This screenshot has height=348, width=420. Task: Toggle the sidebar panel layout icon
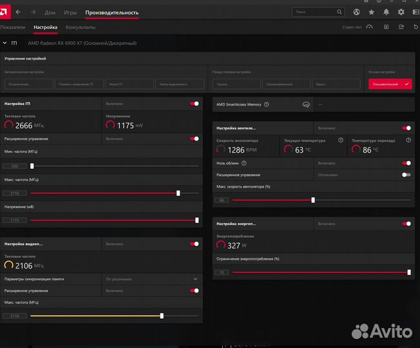point(416,12)
